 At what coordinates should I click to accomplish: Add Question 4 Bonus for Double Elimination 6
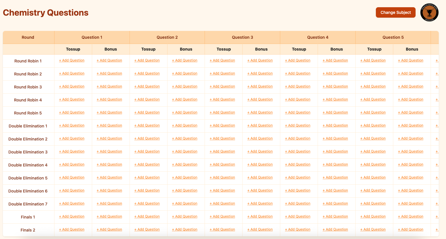(x=335, y=190)
